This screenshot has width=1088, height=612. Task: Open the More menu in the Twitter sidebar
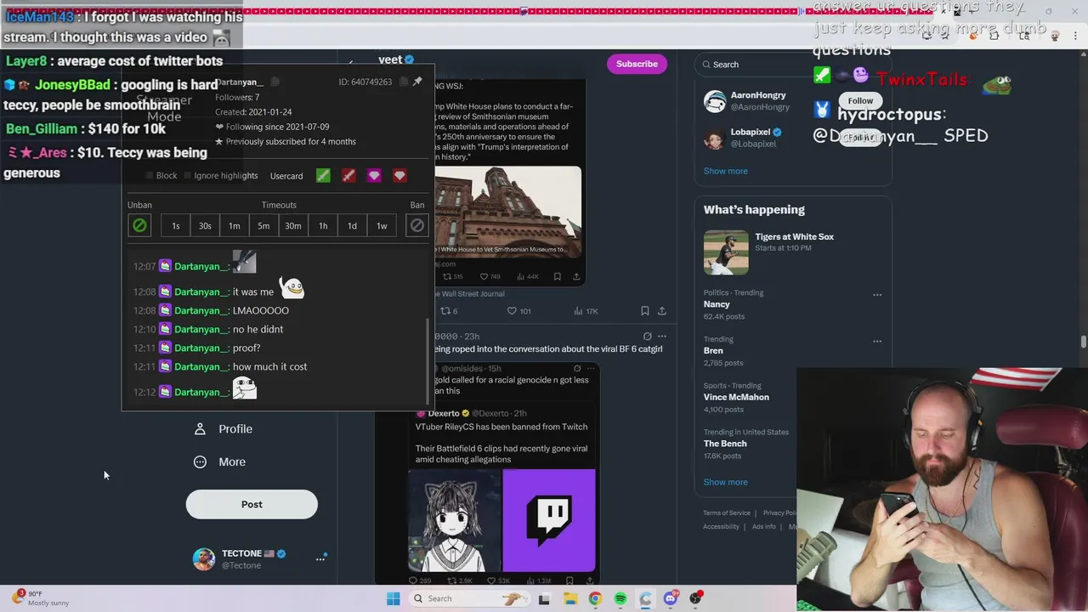tap(220, 462)
